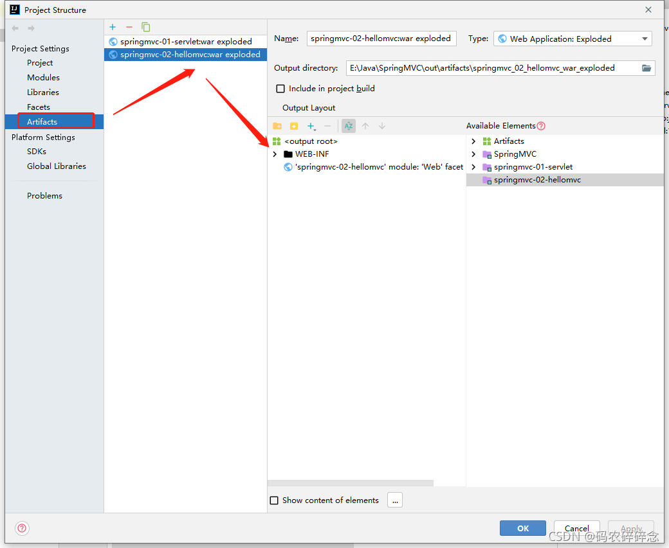Click the Output directory path field
The height and width of the screenshot is (548, 669).
493,68
